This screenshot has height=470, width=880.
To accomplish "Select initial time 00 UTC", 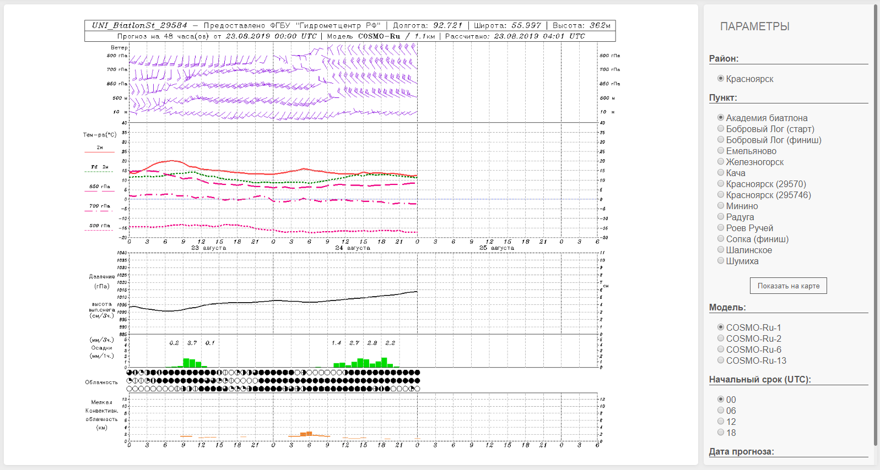I will 721,400.
